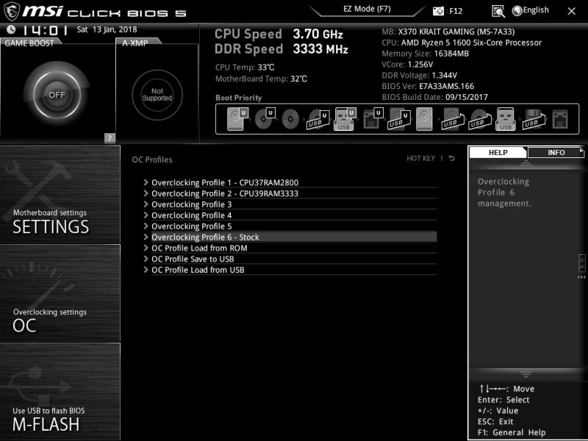This screenshot has width=588, height=441.
Task: Switch to the HELP tab
Action: (x=498, y=152)
